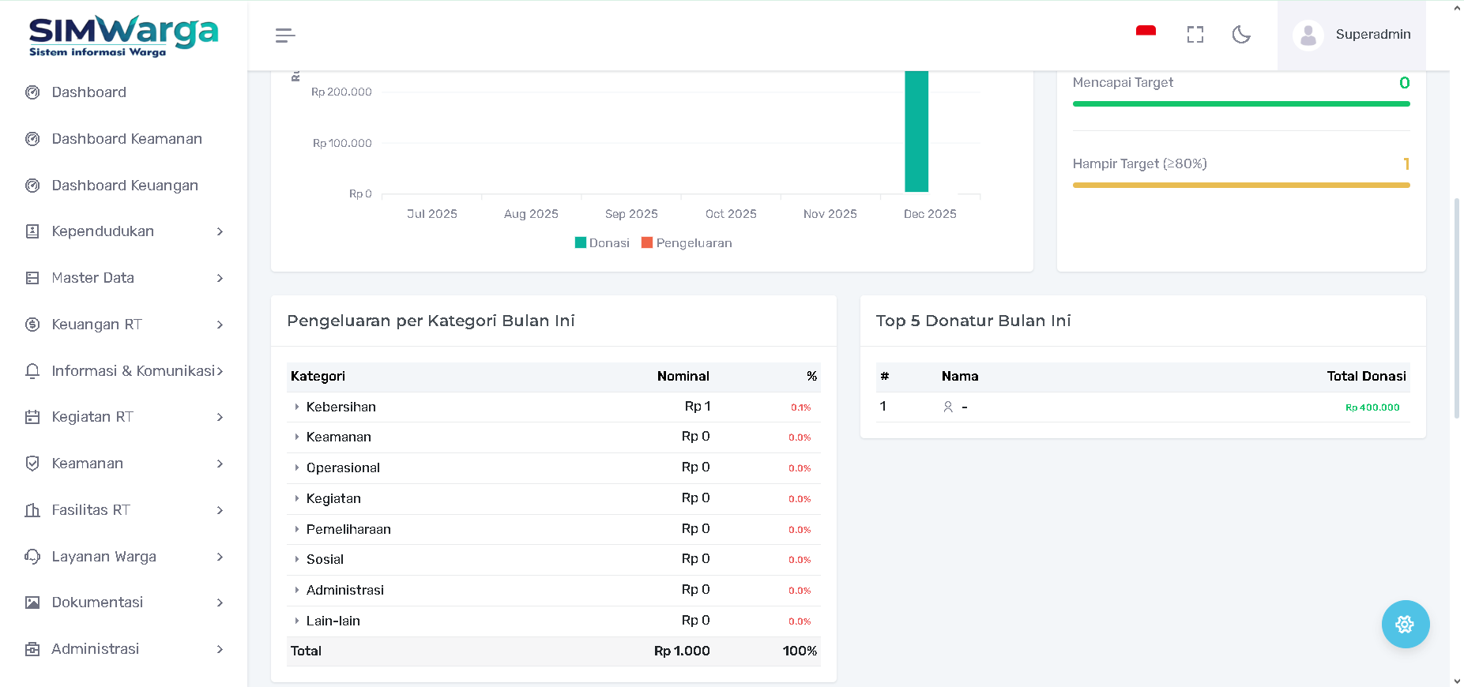Click the Dashboard Keamanan gauge icon
This screenshot has height=687, width=1464.
32,139
